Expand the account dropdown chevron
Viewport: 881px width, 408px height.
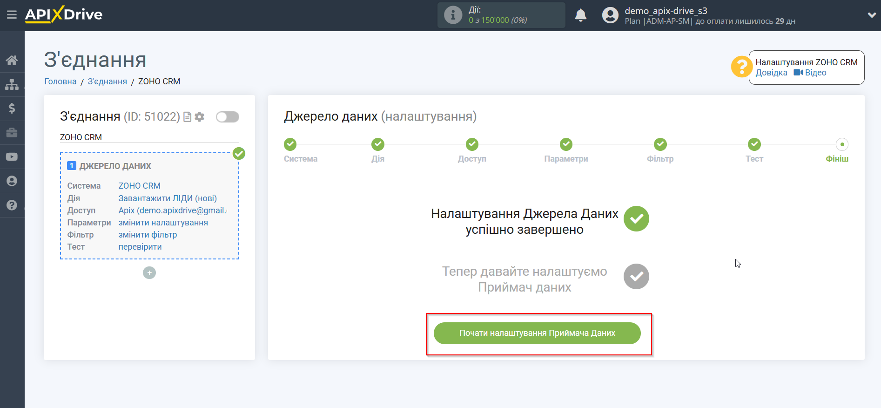[x=872, y=15]
